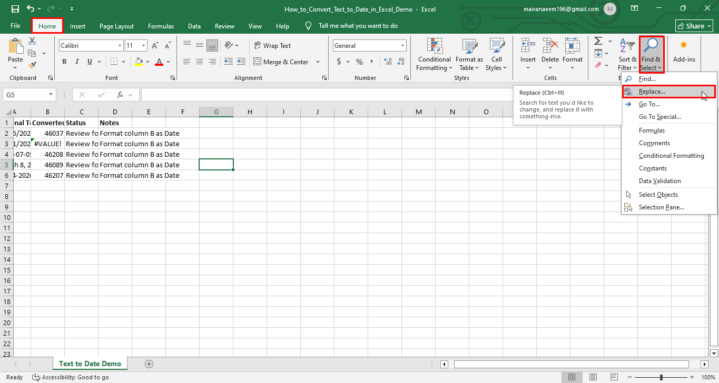Click the AutoSum sigma icon

pos(598,41)
